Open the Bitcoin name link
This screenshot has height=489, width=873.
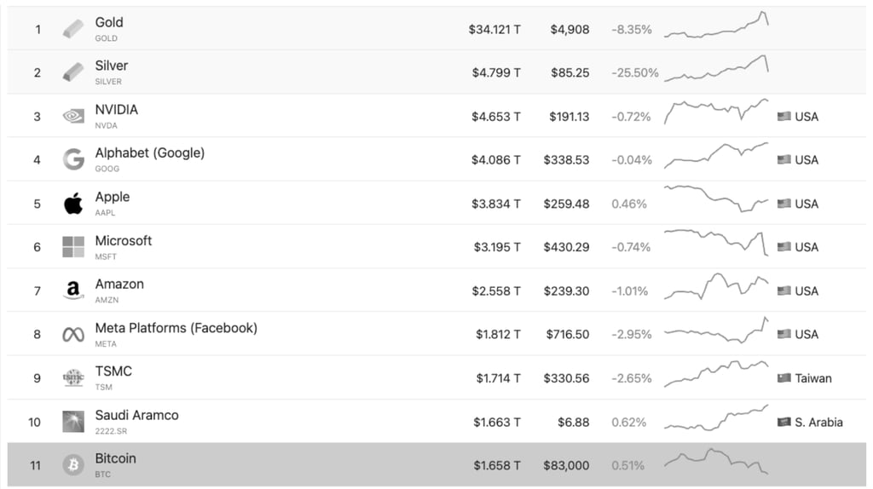tap(115, 458)
